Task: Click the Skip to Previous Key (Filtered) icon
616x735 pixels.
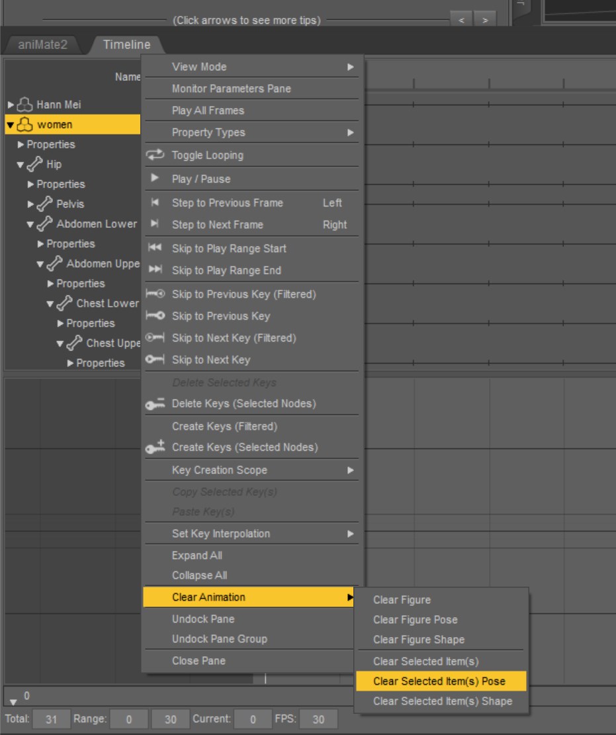Action: [x=155, y=293]
